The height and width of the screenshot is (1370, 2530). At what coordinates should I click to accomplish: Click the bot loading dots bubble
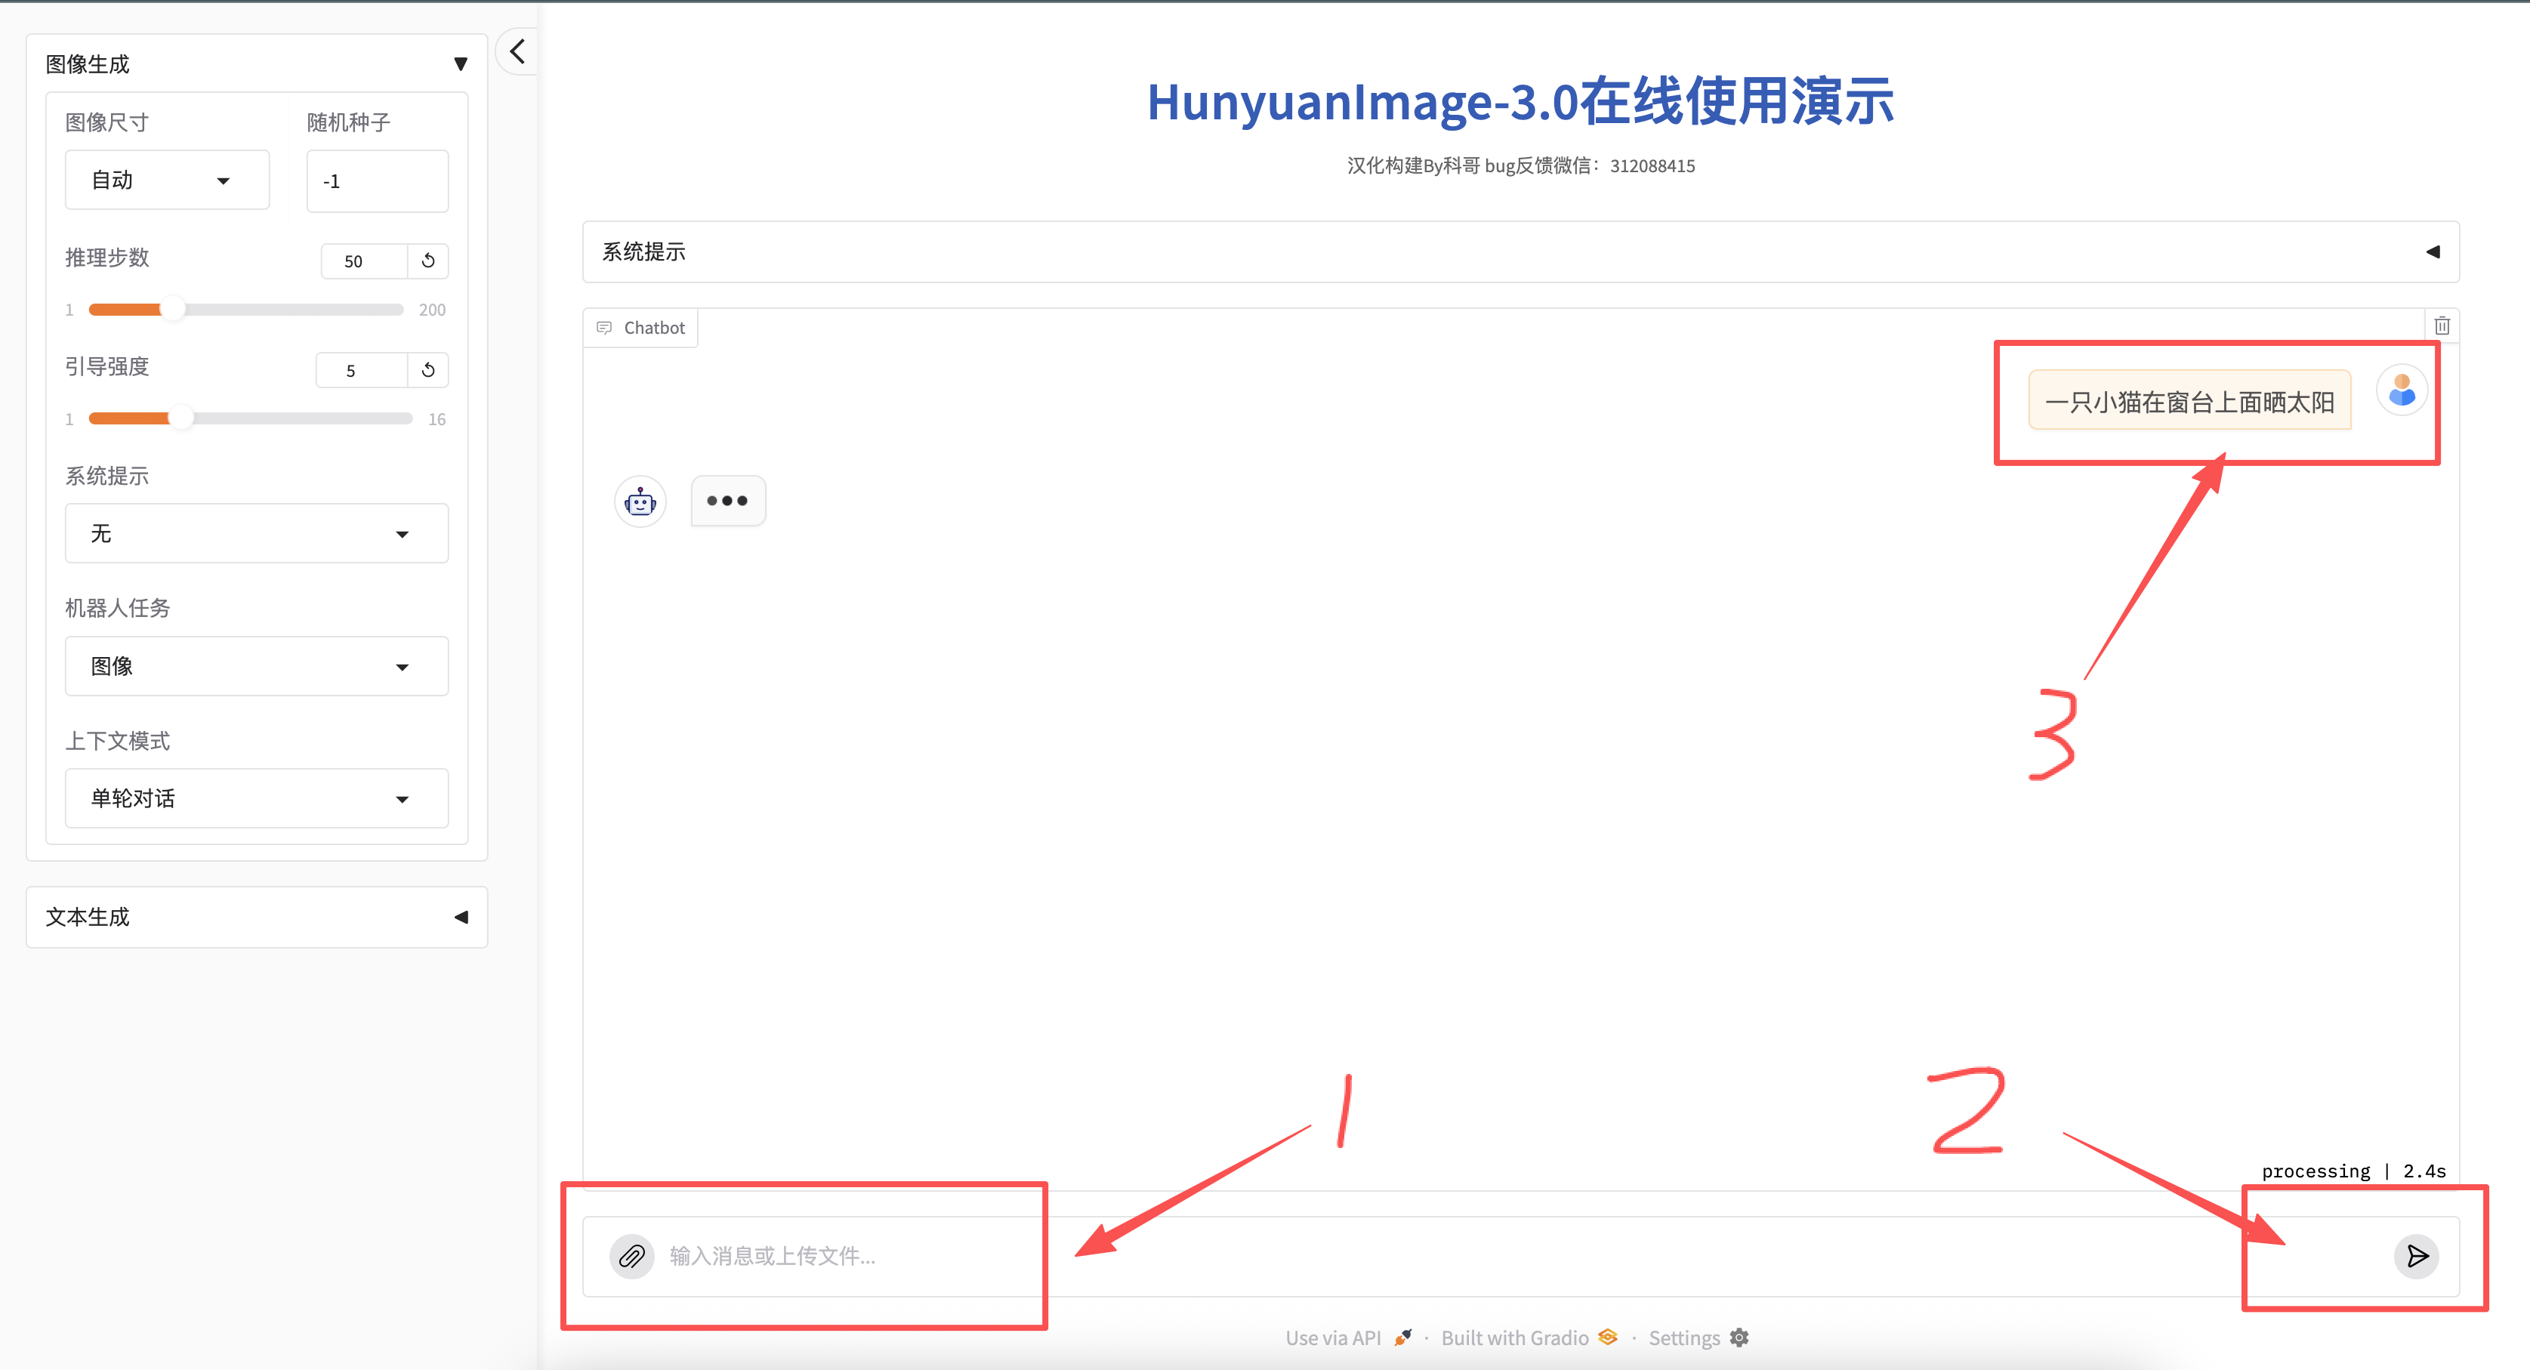728,501
